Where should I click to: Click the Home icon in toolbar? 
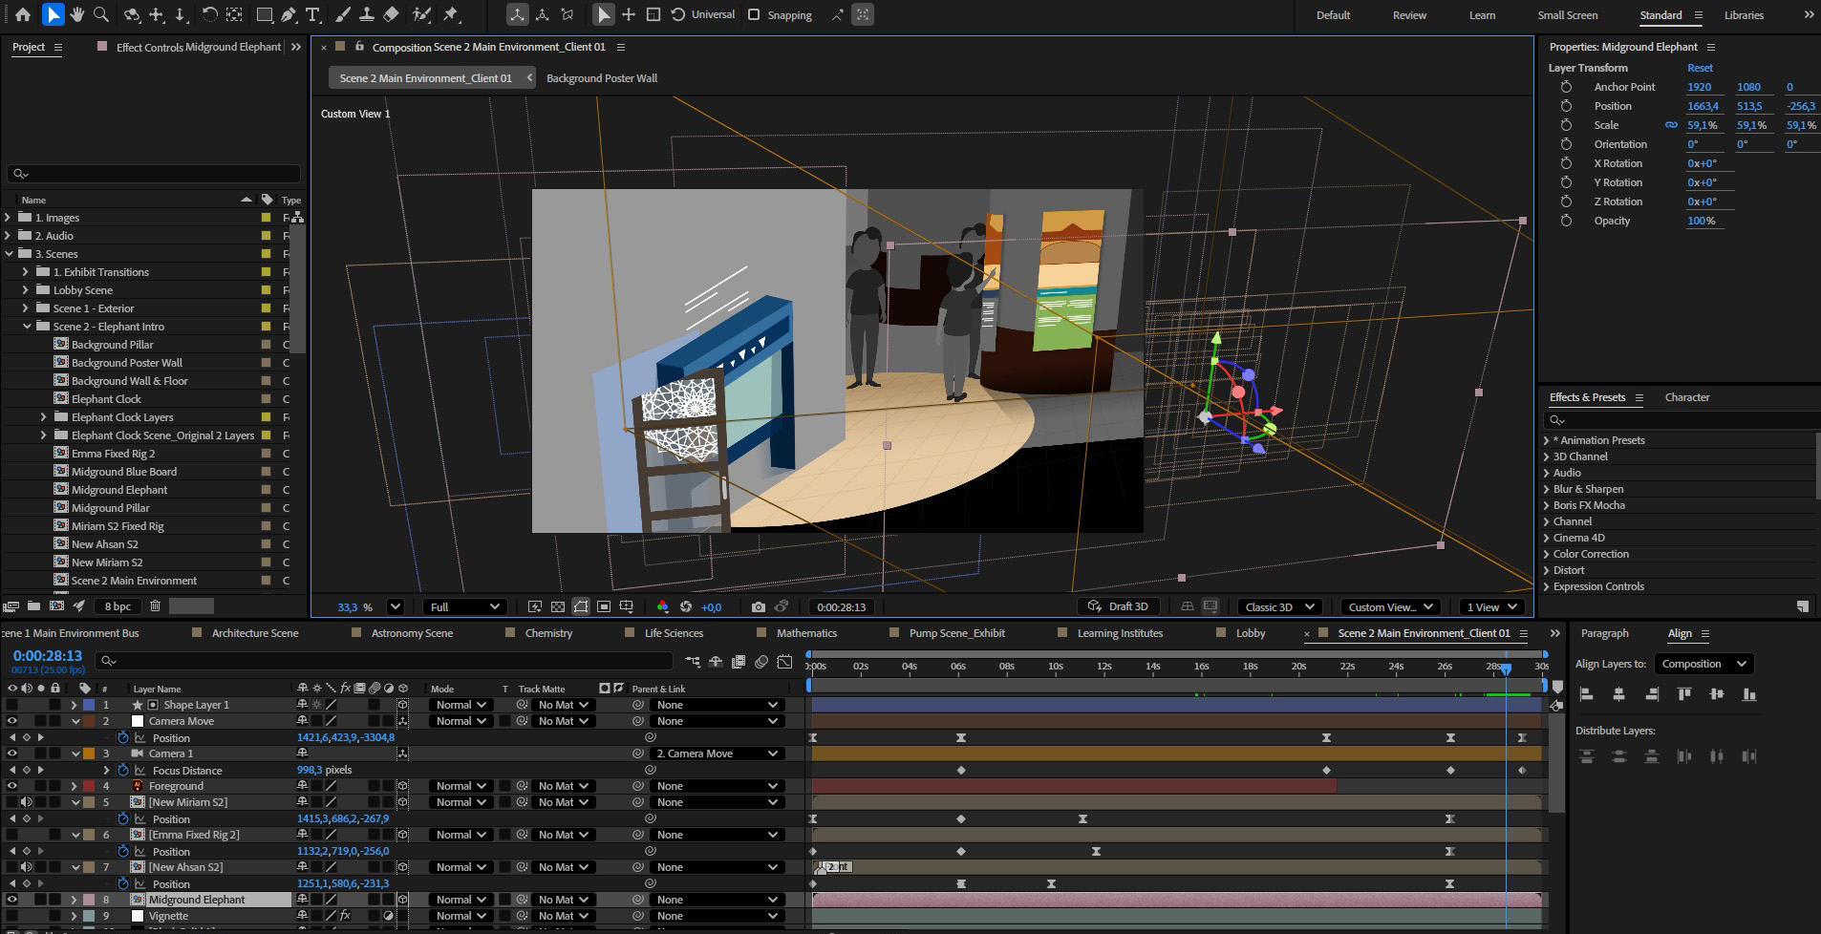(23, 14)
